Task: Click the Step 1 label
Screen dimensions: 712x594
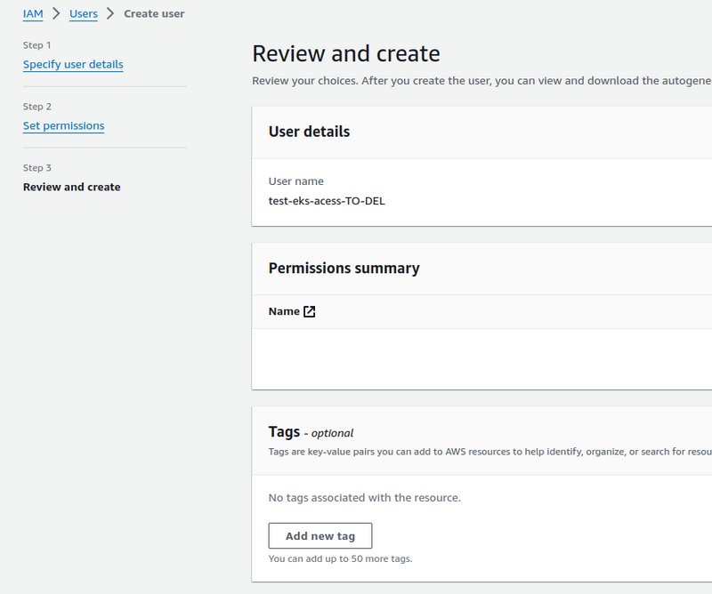Action: click(x=37, y=45)
